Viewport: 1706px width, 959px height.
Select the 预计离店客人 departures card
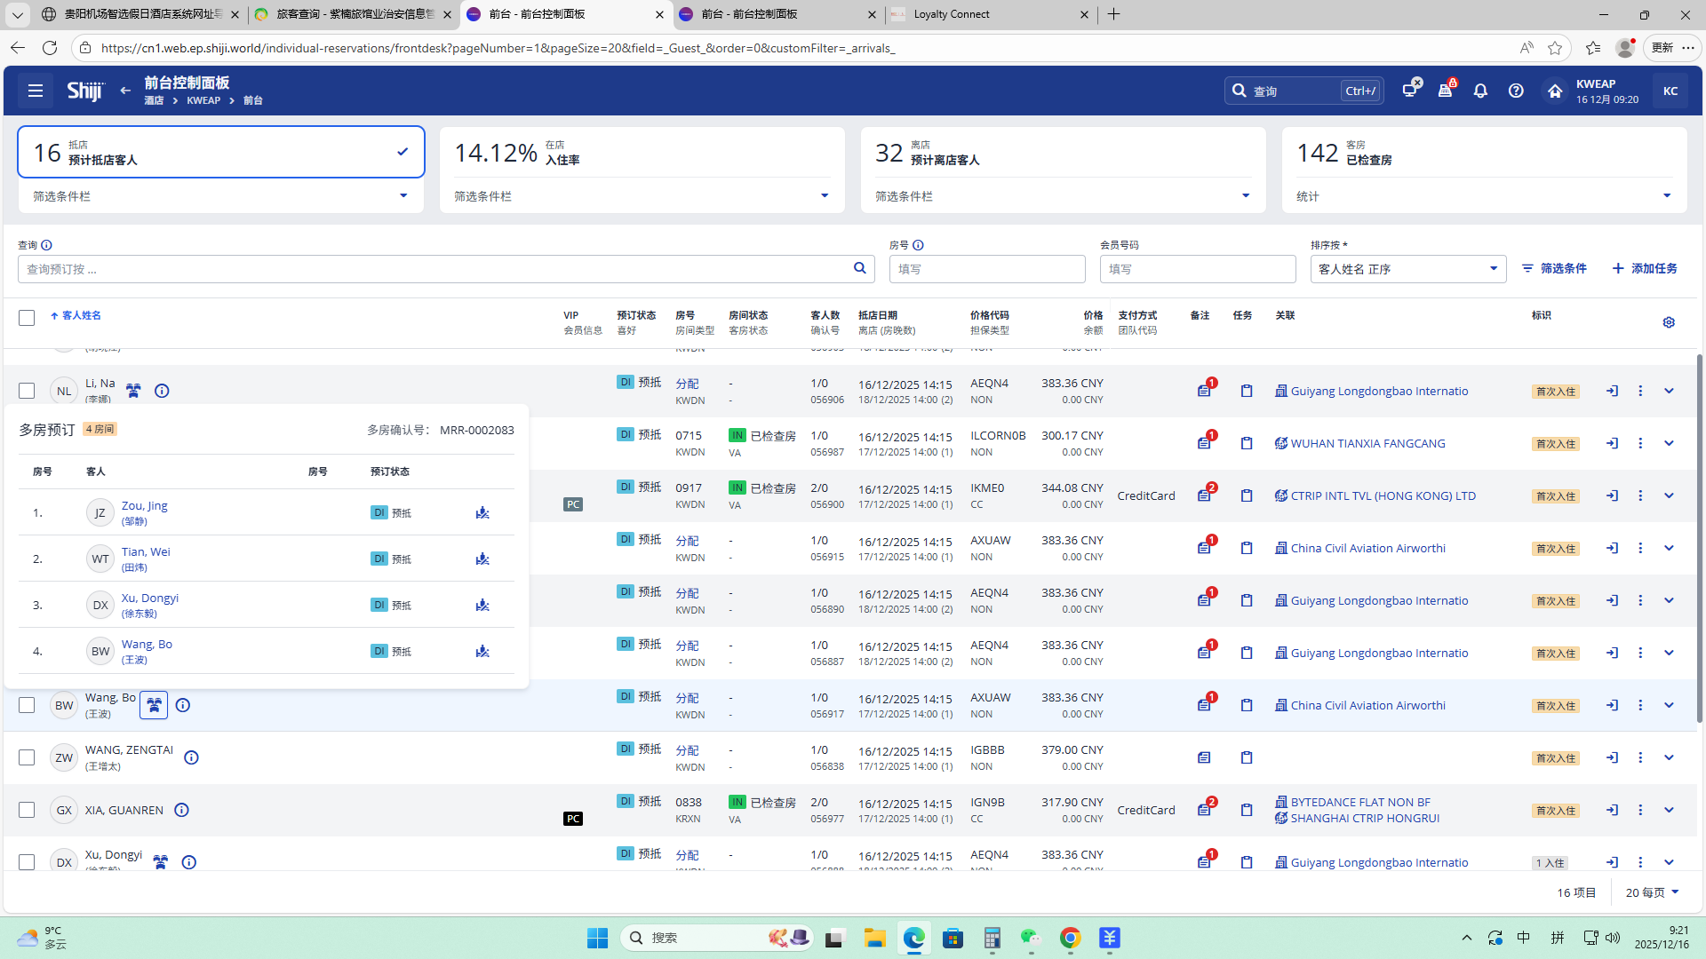point(1063,153)
